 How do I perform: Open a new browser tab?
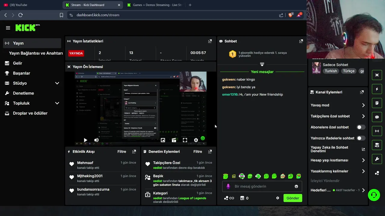tap(190, 5)
